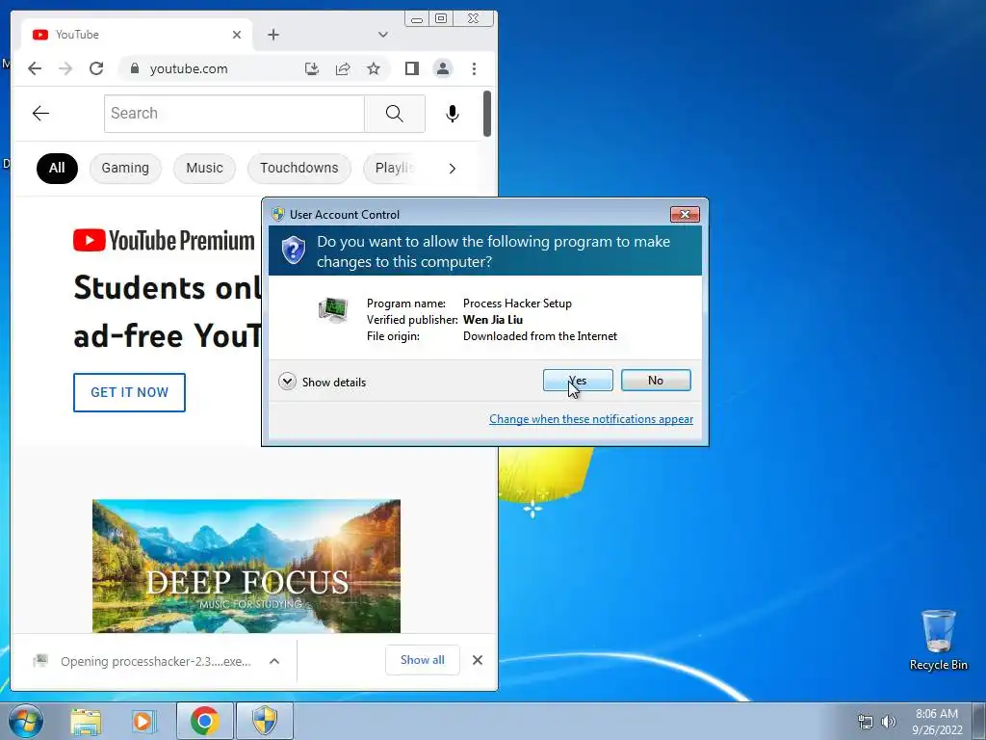Close the YouTube tab

click(237, 35)
